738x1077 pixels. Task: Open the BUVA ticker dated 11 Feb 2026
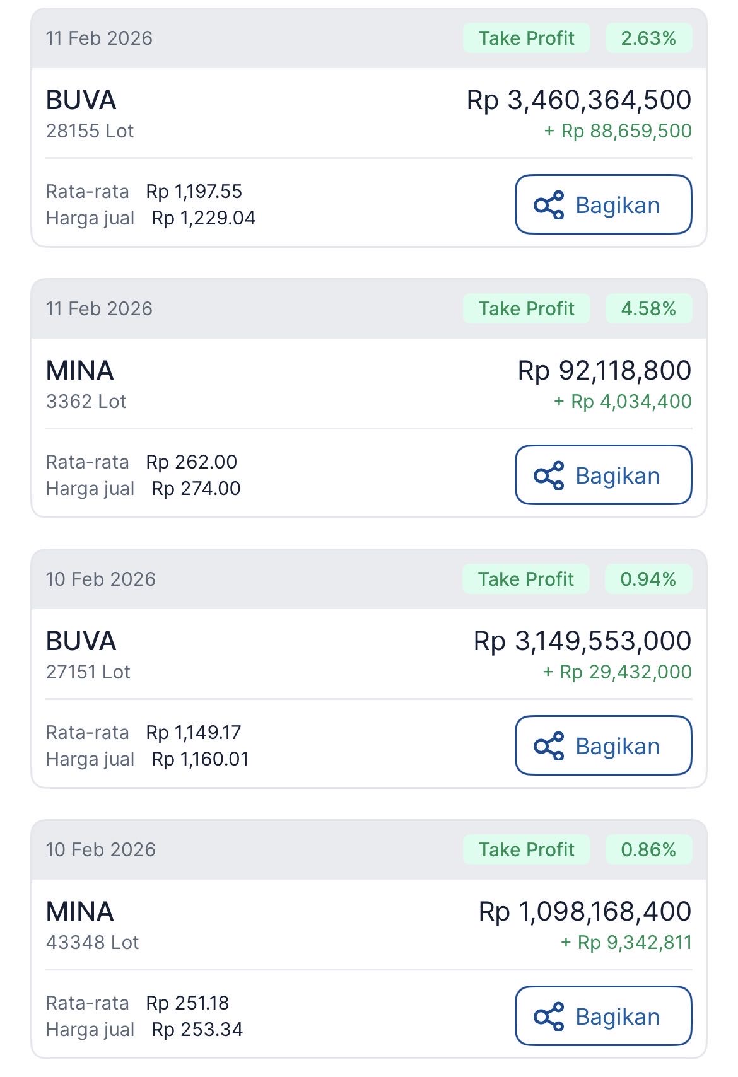pos(81,100)
